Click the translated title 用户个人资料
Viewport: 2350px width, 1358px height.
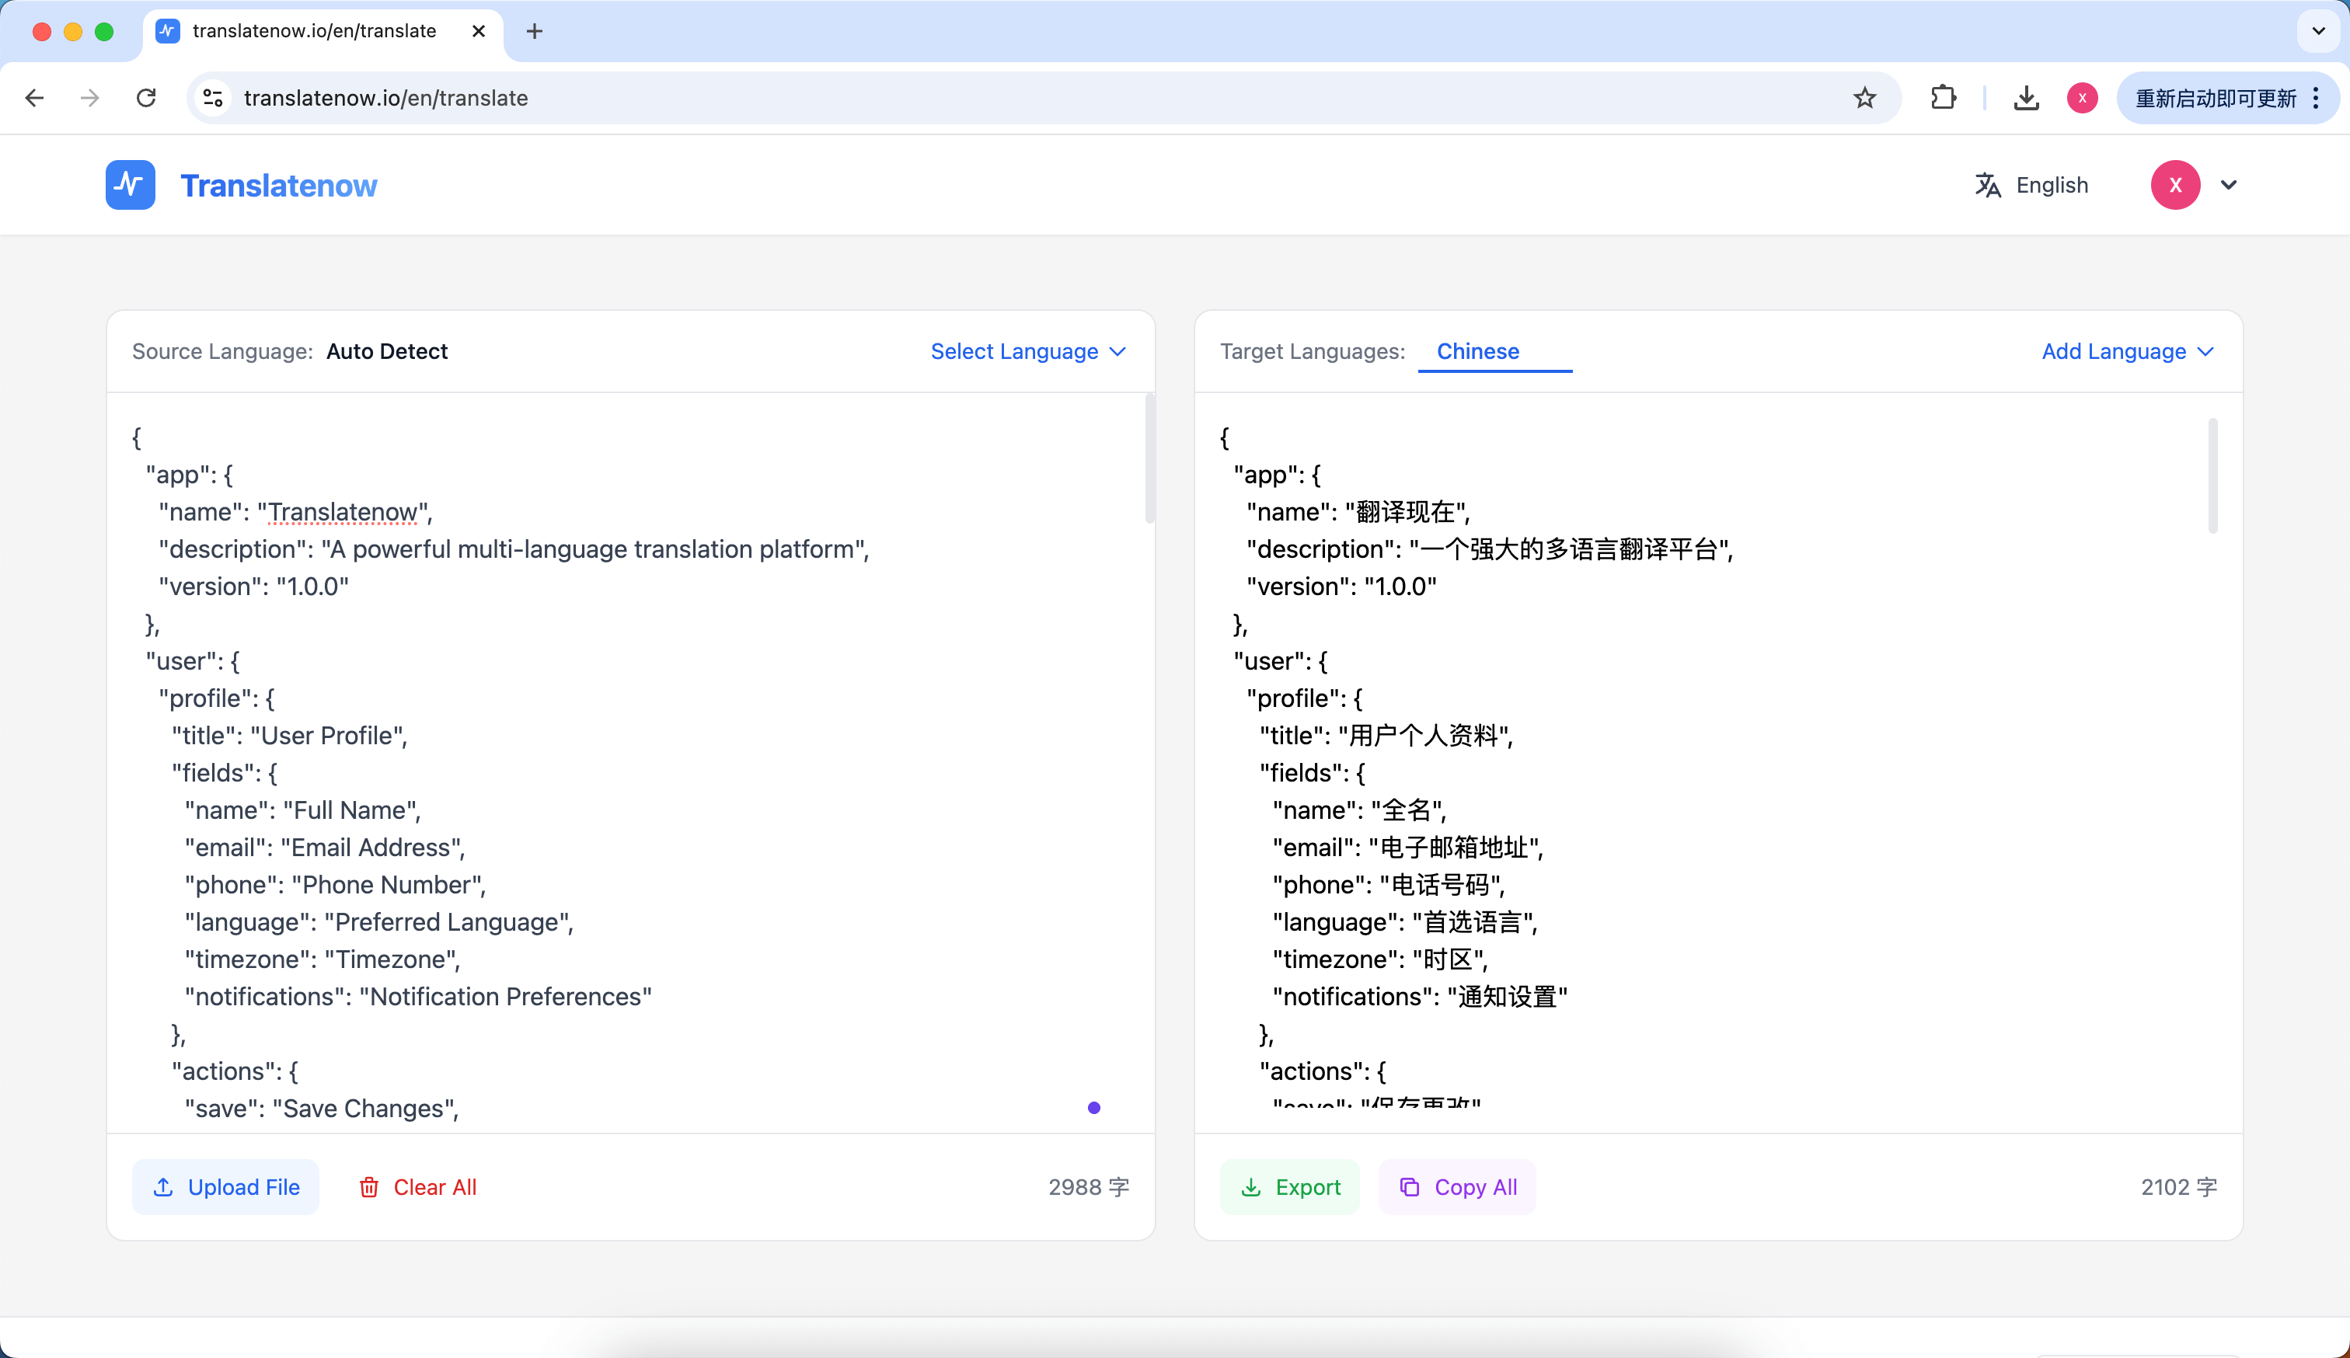coord(1423,736)
